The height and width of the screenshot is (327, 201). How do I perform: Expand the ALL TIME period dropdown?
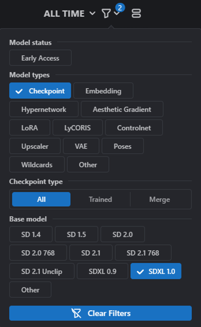[70, 13]
